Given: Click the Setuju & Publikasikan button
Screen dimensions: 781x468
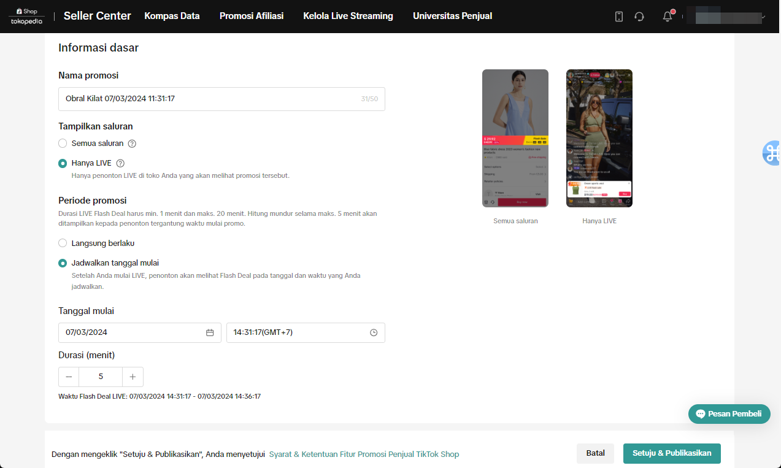Looking at the screenshot, I should (x=672, y=453).
